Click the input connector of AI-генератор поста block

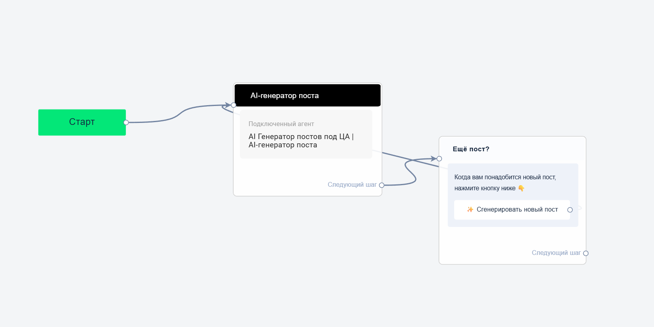click(234, 105)
